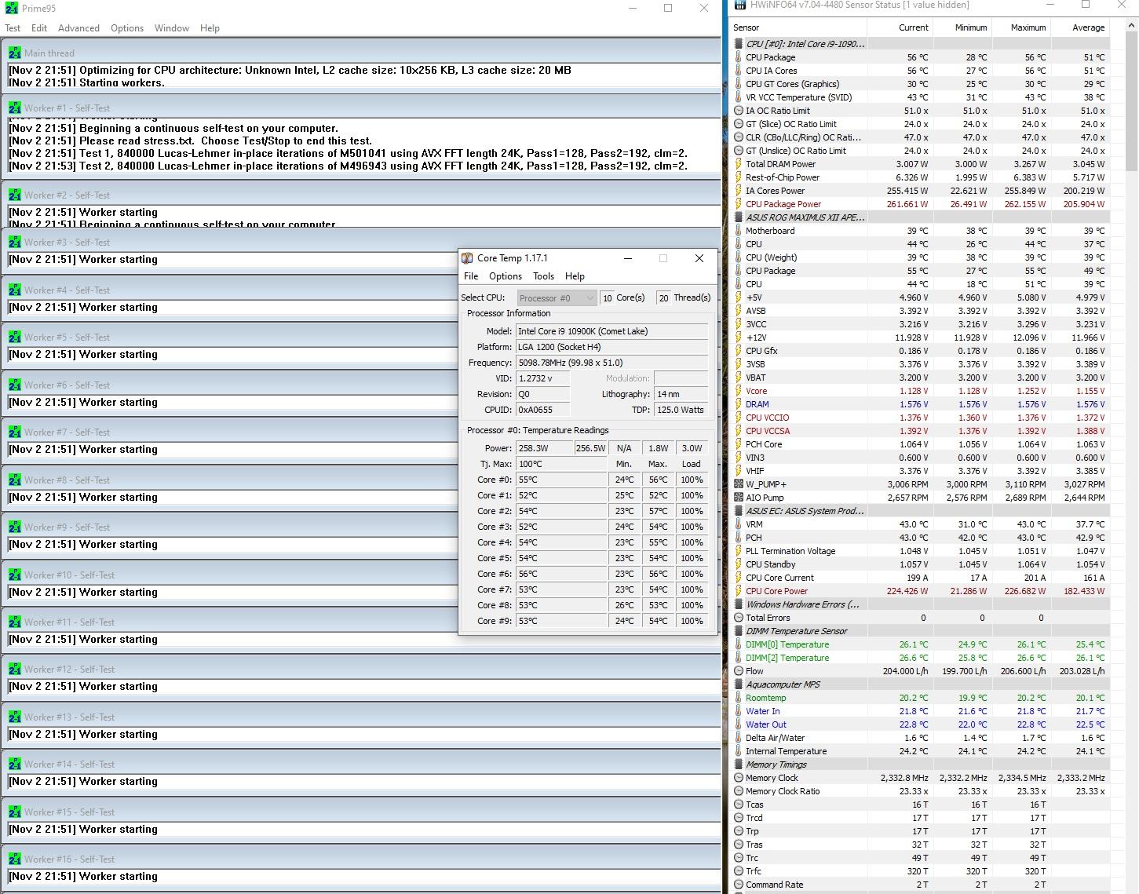Select the Water In sensor row
Viewport: 1139px width, 894px height.
click(x=920, y=711)
